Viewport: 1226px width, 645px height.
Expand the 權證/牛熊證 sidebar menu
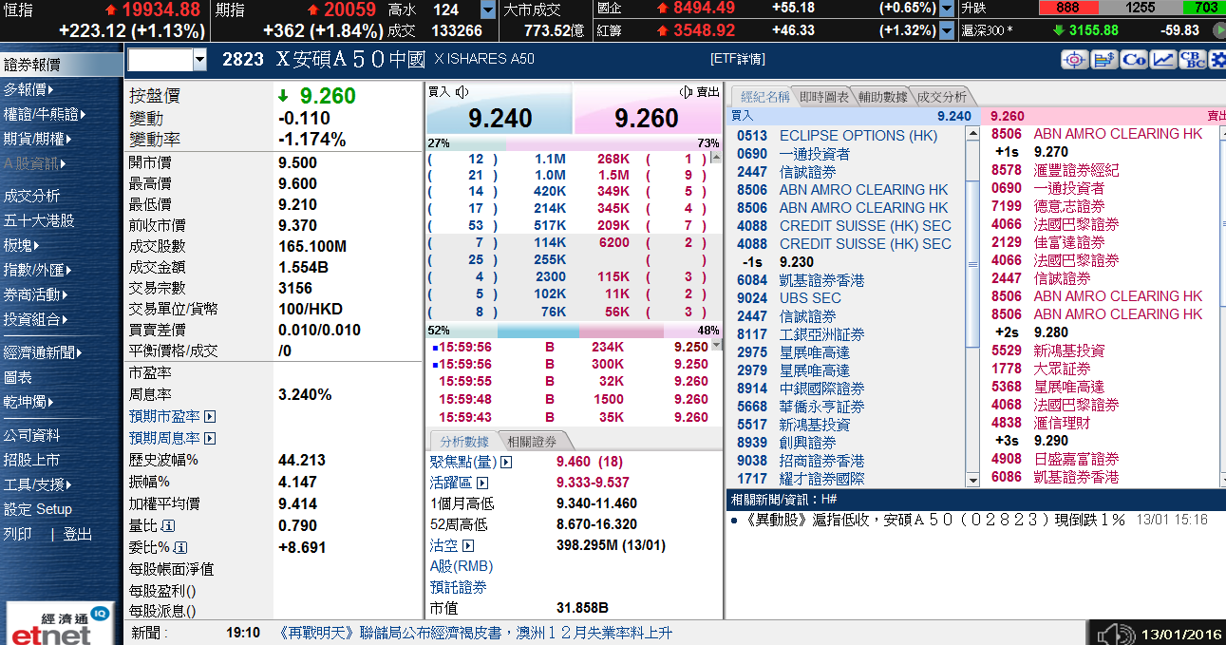tap(46, 115)
